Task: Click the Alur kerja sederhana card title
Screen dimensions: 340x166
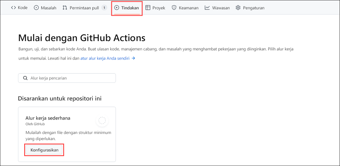Action: coord(48,118)
